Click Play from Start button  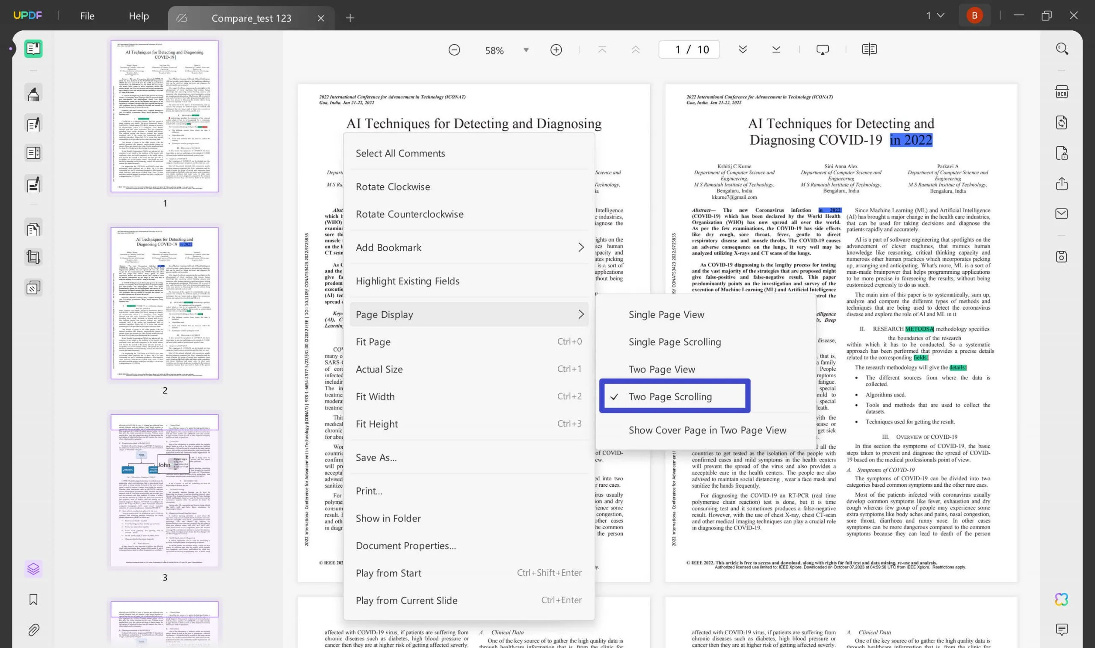pos(389,572)
